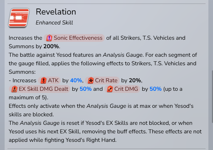This screenshot has width=213, height=150.
Task: Click the bold 200% value
Action: [51, 46]
